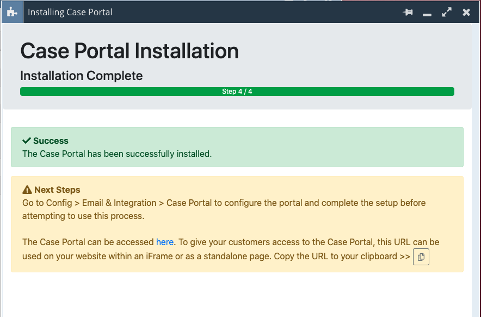481x317 pixels.
Task: Click the green Success checkmark icon
Action: (26, 141)
